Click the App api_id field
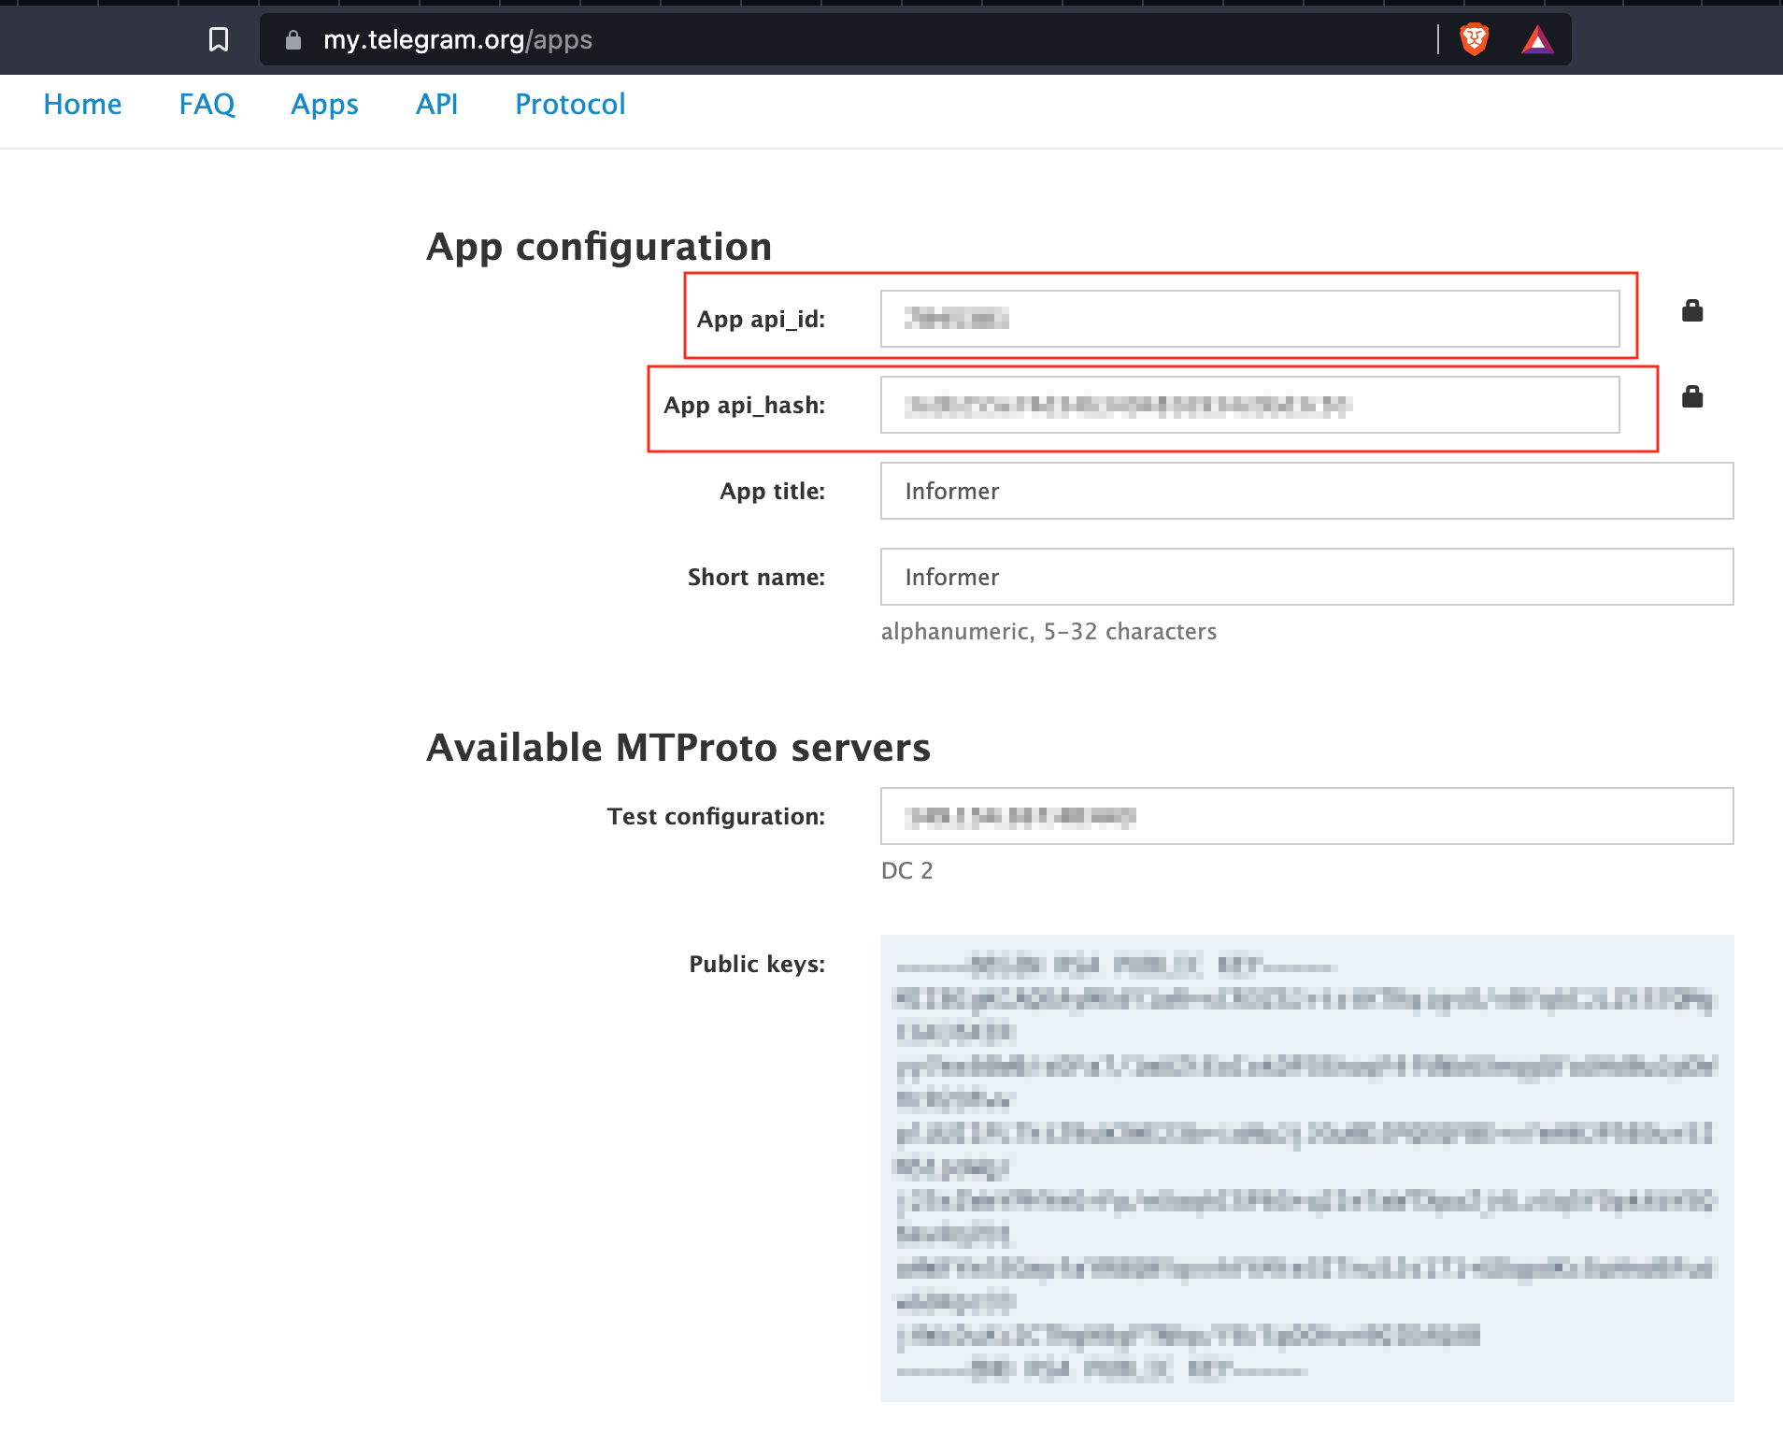Screen dimensions: 1783x1432 point(1249,319)
